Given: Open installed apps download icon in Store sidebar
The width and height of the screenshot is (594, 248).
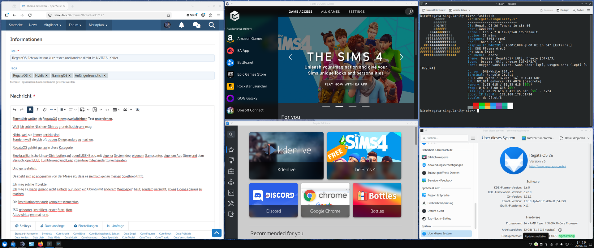Looking at the screenshot, I should pyautogui.click(x=231, y=214).
